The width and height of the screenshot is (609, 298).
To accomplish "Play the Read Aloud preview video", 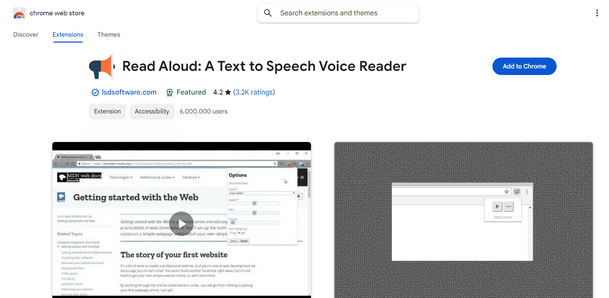I will point(181,223).
